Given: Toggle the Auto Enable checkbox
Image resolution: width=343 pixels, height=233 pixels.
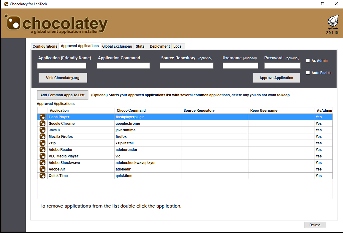Looking at the screenshot, I should click(308, 73).
